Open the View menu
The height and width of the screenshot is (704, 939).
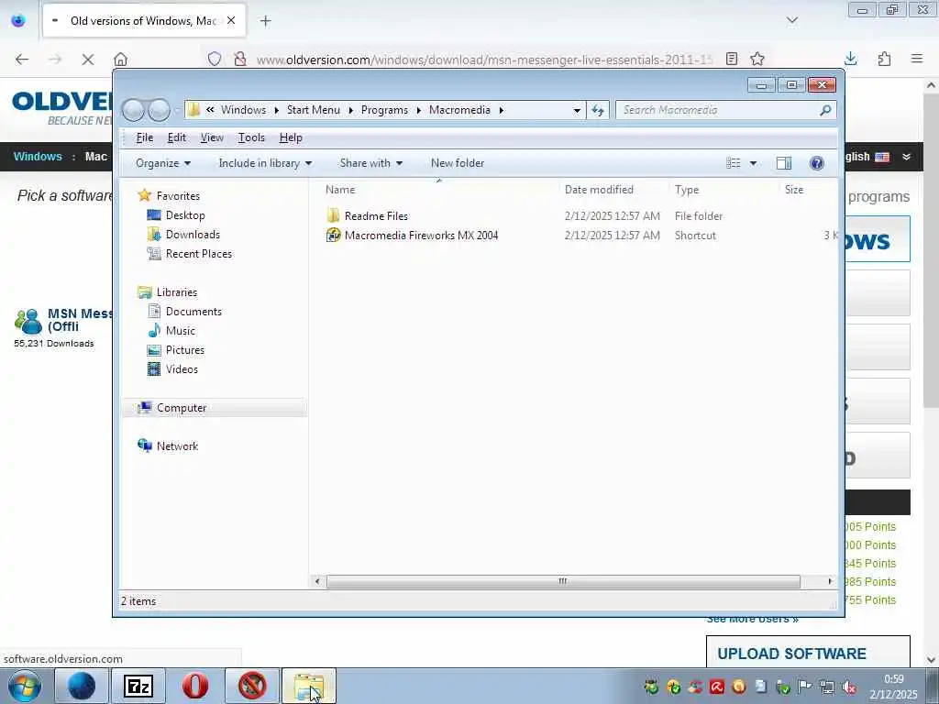point(212,137)
